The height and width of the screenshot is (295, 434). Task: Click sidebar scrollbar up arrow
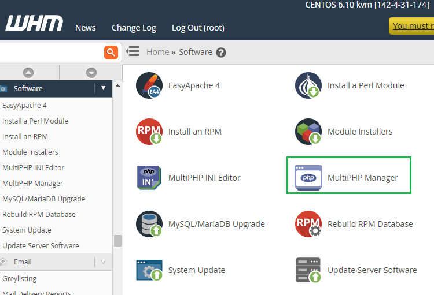[117, 85]
